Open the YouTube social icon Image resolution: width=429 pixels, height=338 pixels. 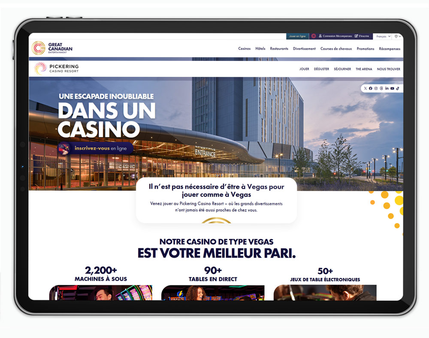pyautogui.click(x=393, y=88)
